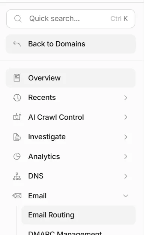Expand the Analytics section chevron
The width and height of the screenshot is (144, 235).
126,156
